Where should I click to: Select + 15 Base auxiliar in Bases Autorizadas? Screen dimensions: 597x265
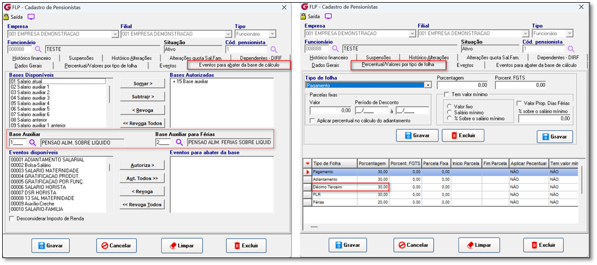[x=191, y=81]
